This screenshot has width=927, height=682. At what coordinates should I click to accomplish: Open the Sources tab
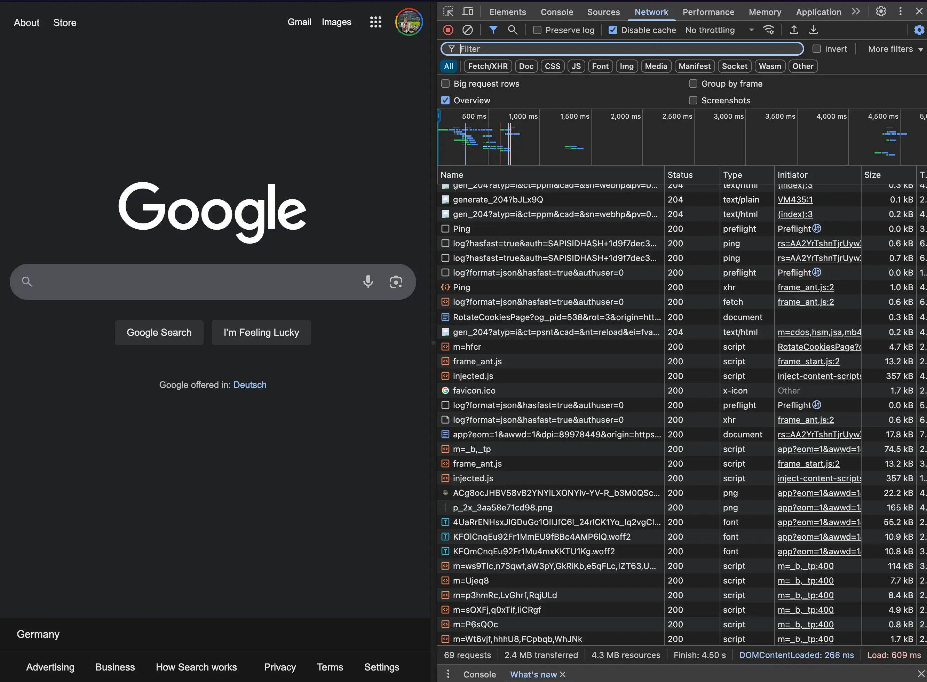603,11
